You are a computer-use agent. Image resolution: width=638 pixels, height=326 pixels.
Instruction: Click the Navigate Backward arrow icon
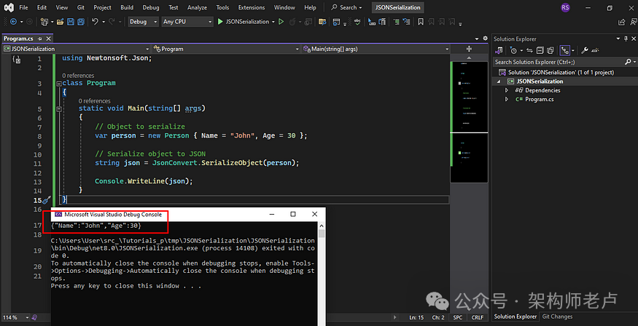point(13,22)
